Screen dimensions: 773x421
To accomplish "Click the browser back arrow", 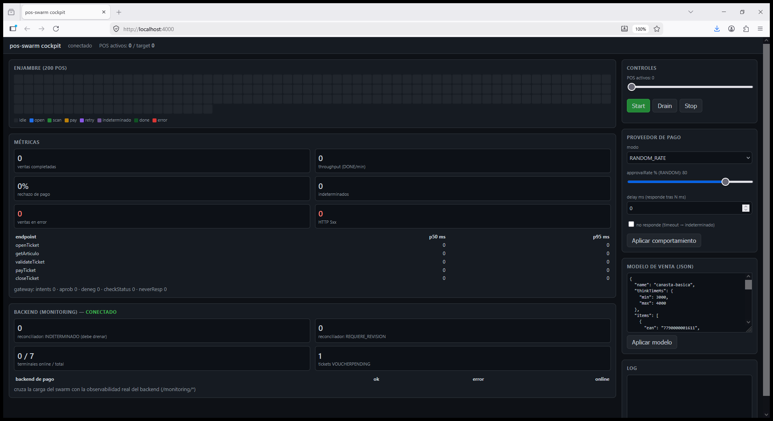I will (x=27, y=29).
